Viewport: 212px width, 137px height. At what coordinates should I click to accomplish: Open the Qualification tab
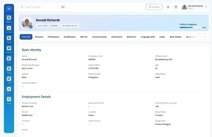click(70, 37)
